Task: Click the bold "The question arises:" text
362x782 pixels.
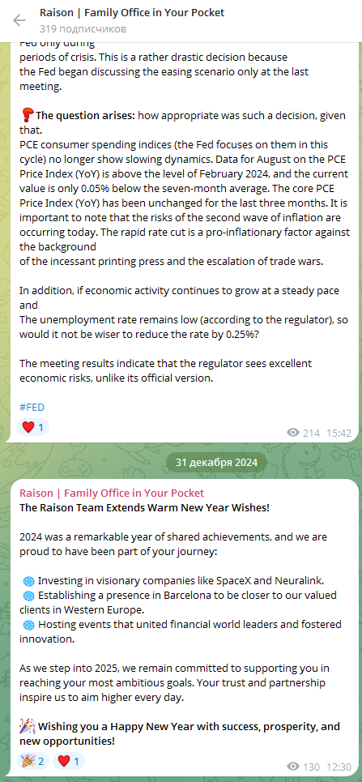Action: tap(85, 116)
